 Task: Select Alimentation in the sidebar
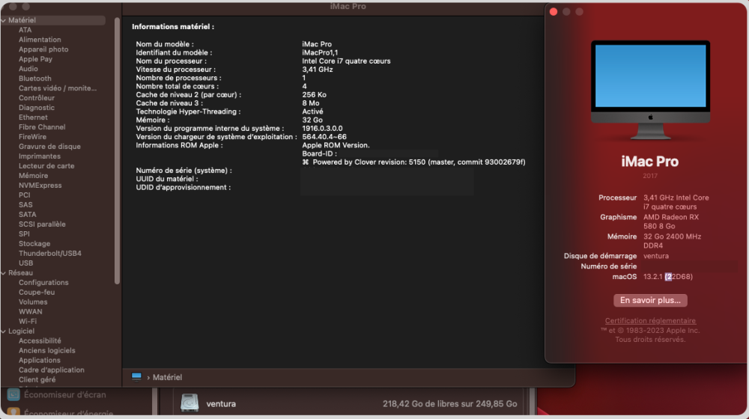click(40, 40)
